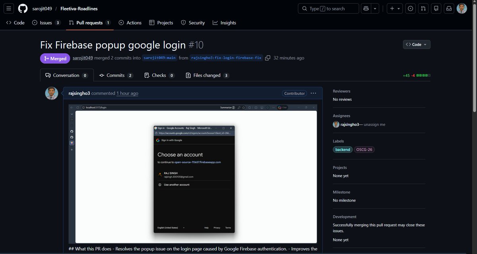This screenshot has width=477, height=254.
Task: Open the comment three-dots options menu
Action: (x=313, y=93)
